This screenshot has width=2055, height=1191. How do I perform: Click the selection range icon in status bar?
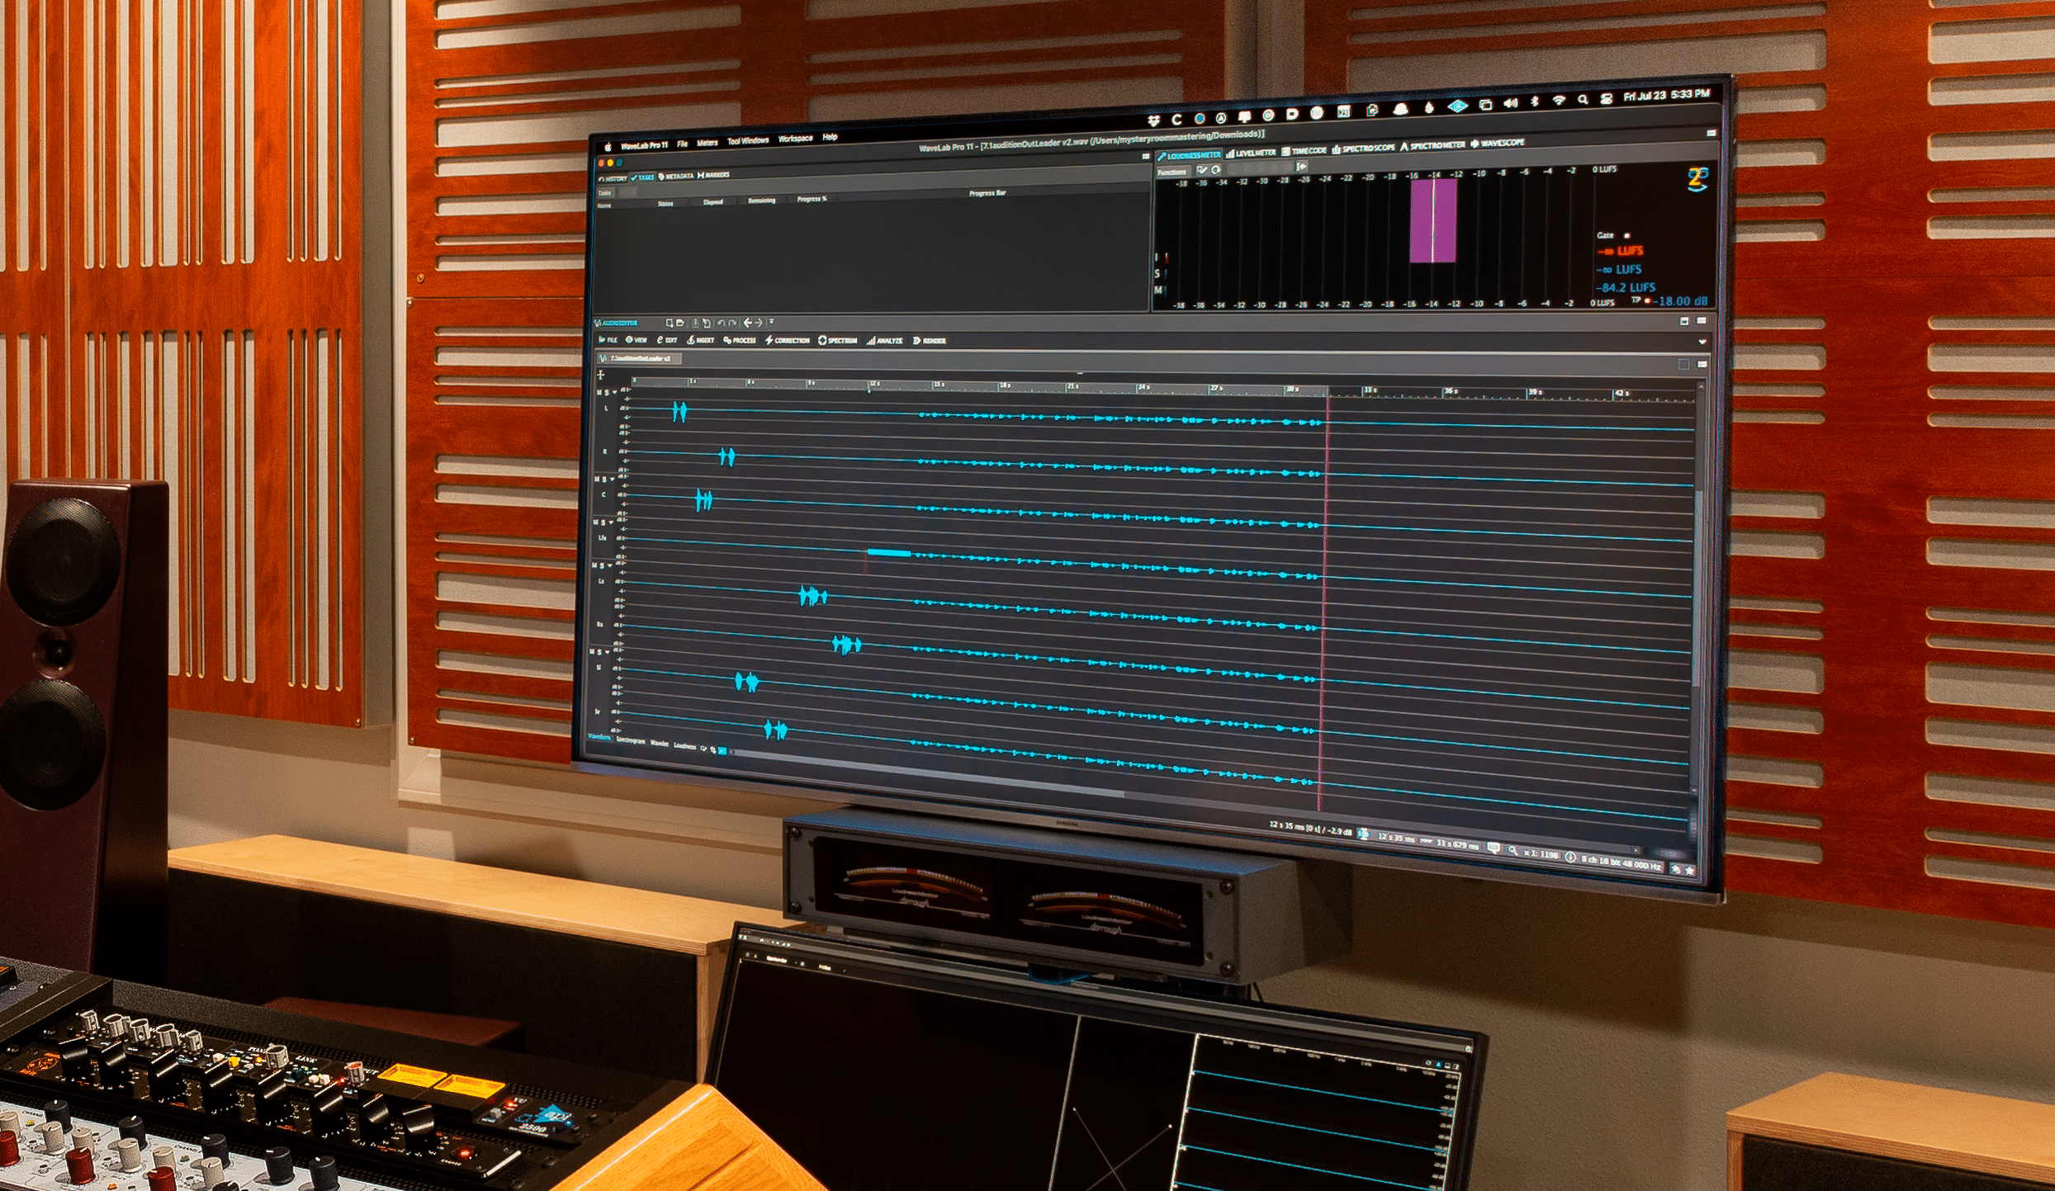[x=1426, y=841]
